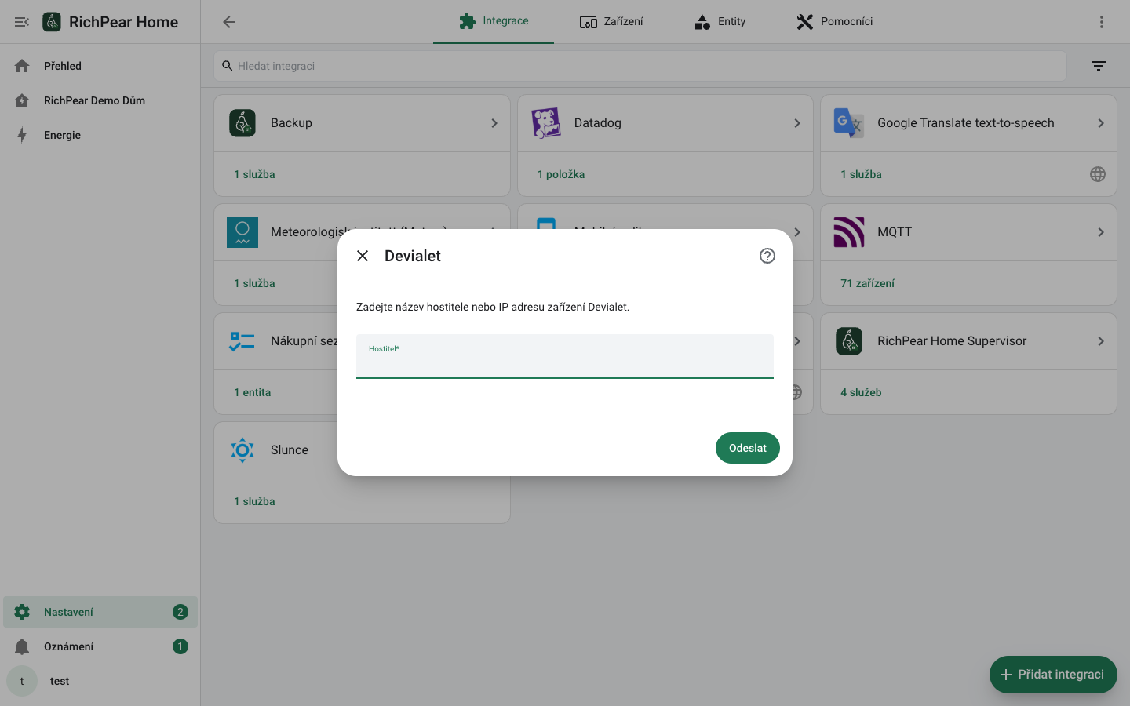
Task: Click the "RichPear Home" sidebar title
Action: tap(123, 22)
